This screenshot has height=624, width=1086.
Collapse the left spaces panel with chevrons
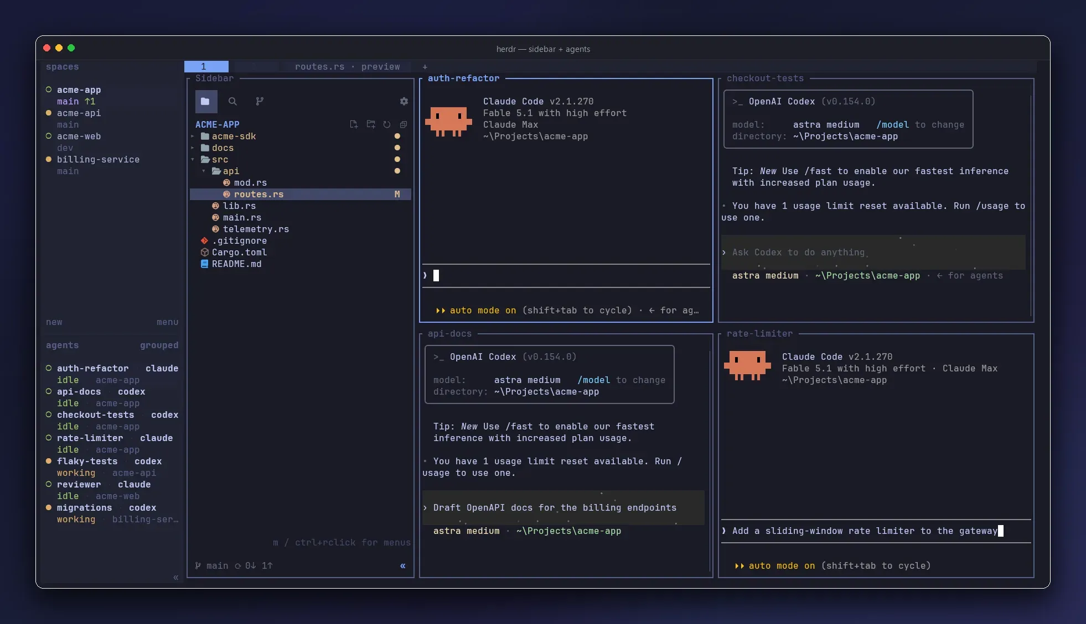[175, 577]
